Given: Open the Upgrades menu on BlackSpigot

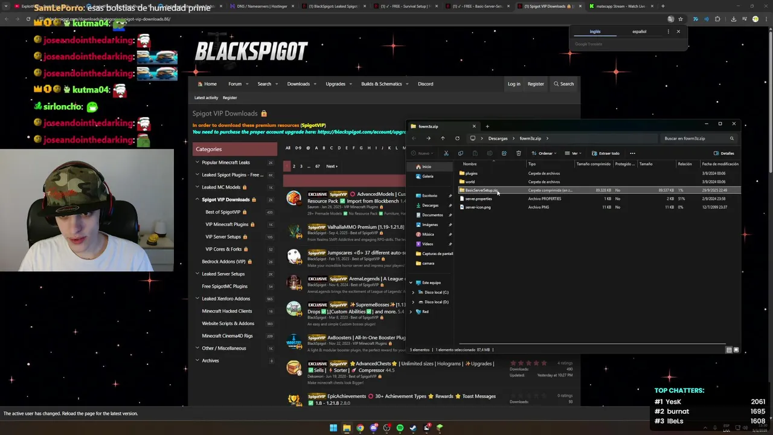Looking at the screenshot, I should (x=338, y=84).
